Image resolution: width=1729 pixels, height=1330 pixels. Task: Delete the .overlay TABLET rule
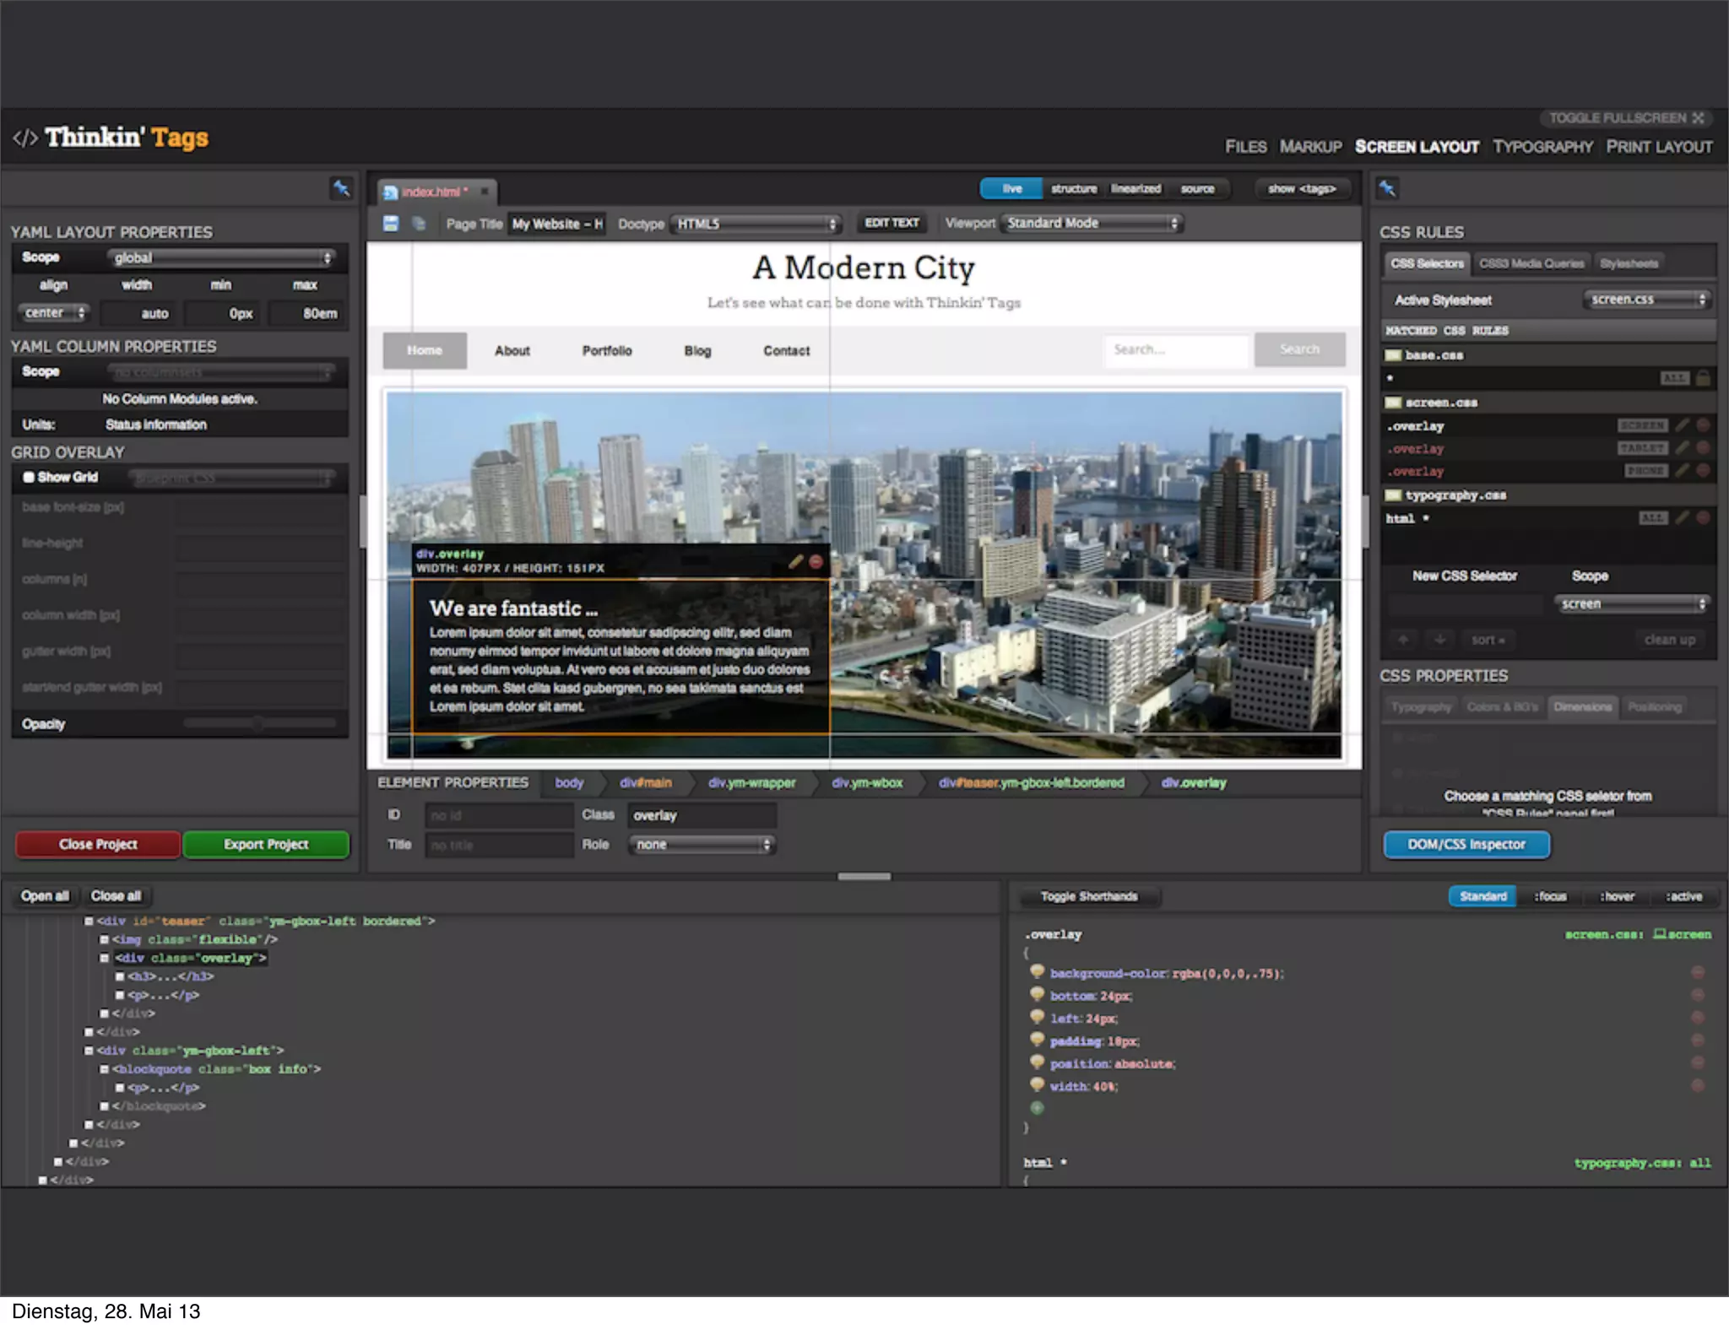tap(1703, 448)
